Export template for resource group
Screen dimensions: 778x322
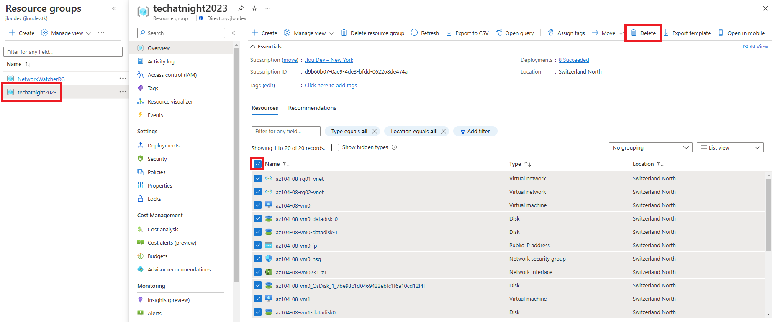[687, 33]
